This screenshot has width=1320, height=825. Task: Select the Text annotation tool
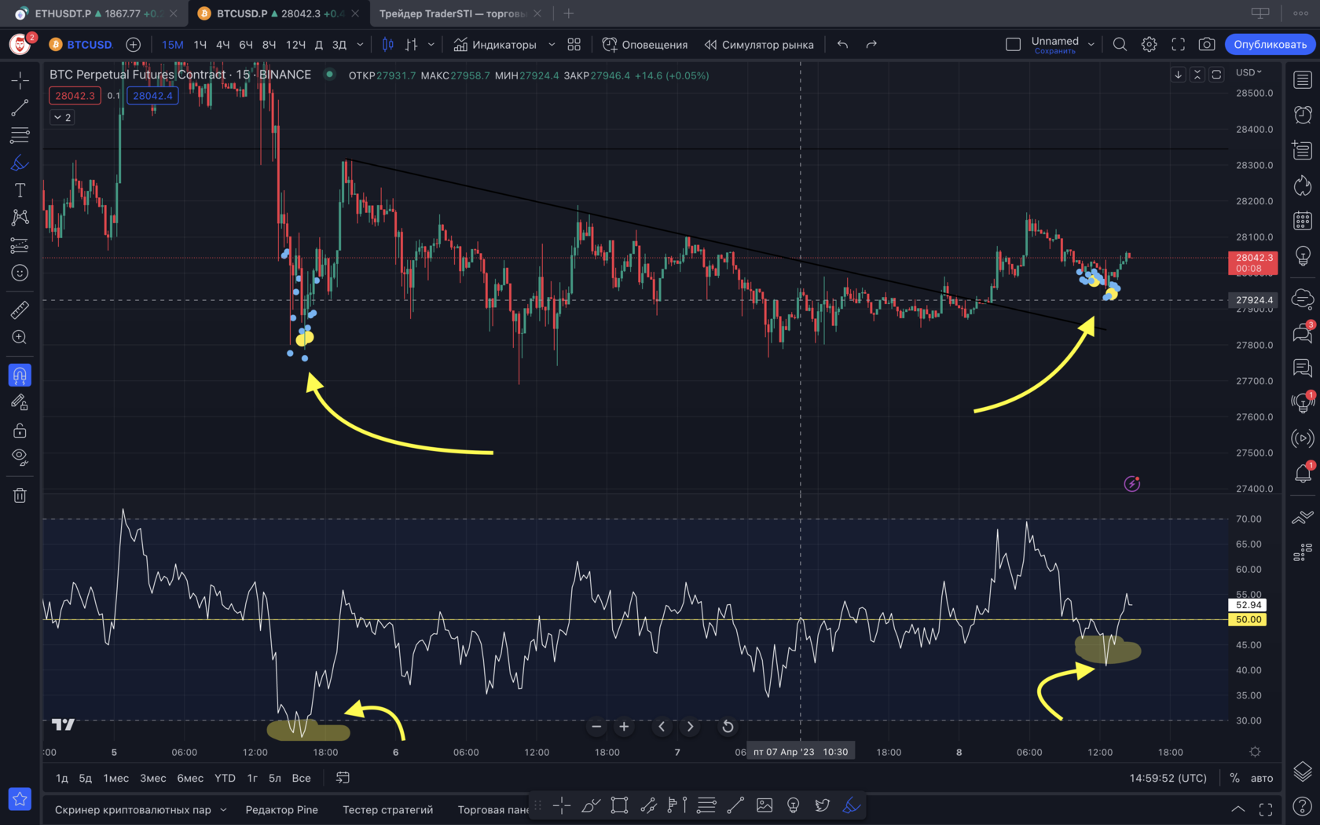(x=20, y=190)
